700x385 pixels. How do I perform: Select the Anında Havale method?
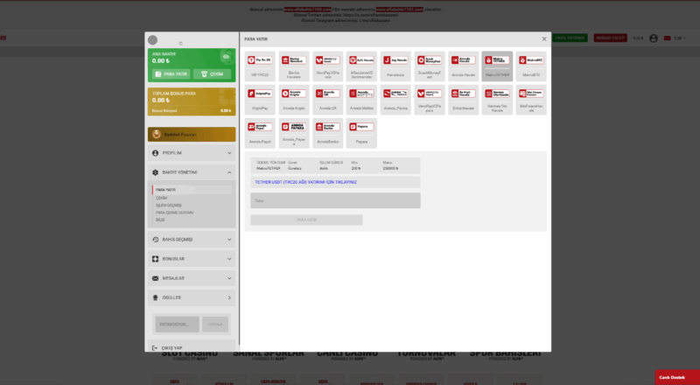point(464,66)
